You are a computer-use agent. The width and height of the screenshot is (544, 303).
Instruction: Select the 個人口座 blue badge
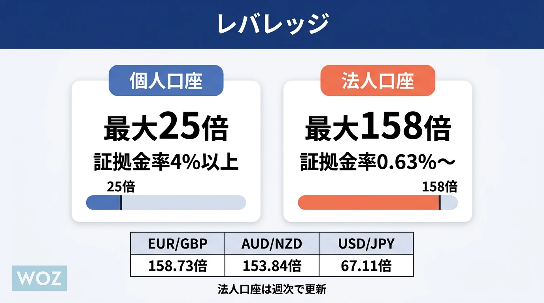pos(166,80)
